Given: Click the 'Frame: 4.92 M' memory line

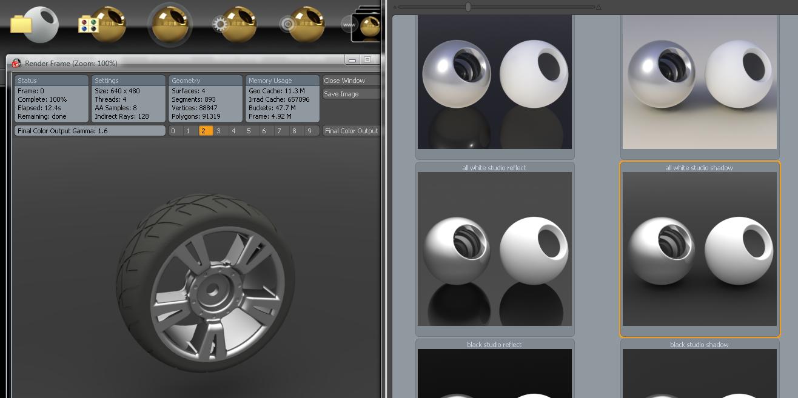Looking at the screenshot, I should (270, 116).
